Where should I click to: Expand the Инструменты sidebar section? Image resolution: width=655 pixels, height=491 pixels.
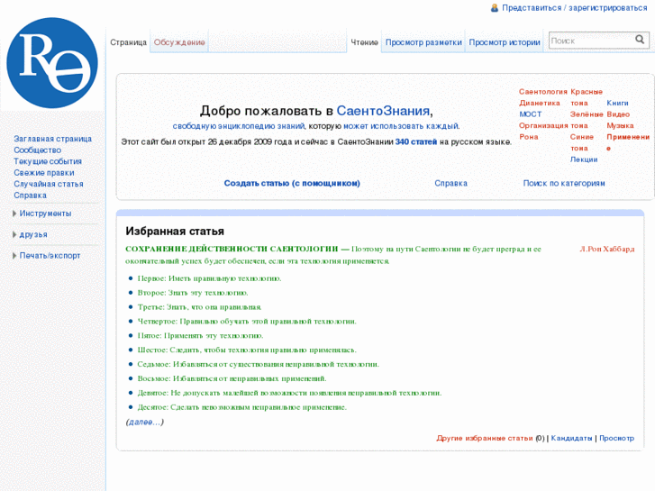pos(45,214)
